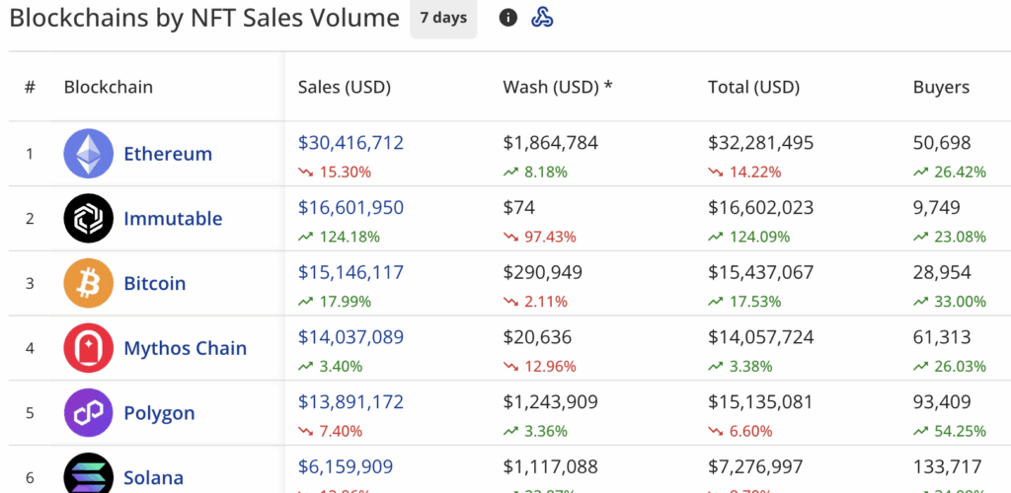Viewport: 1011px width, 493px height.
Task: Click the Immutable logo icon
Action: pyautogui.click(x=89, y=219)
